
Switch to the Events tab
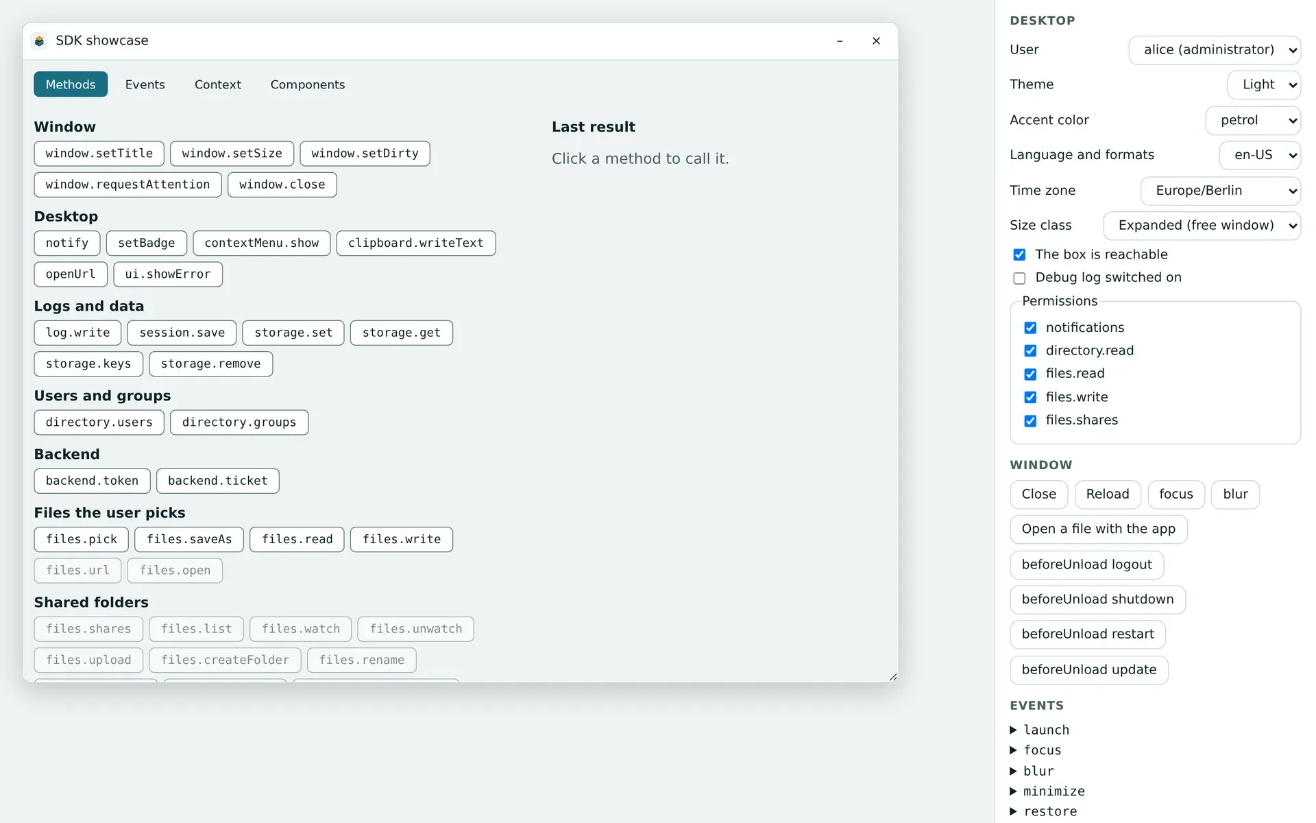click(145, 84)
